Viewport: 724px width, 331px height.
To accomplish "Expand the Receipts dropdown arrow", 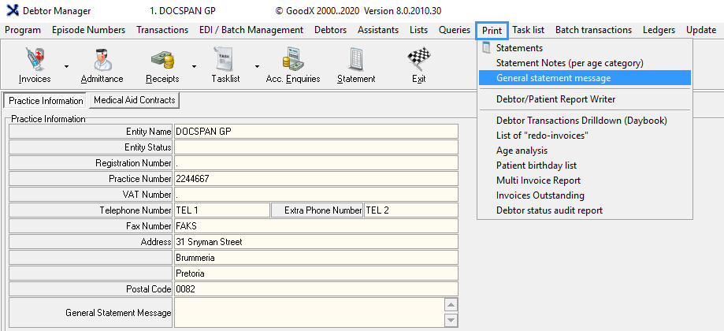I will point(194,66).
